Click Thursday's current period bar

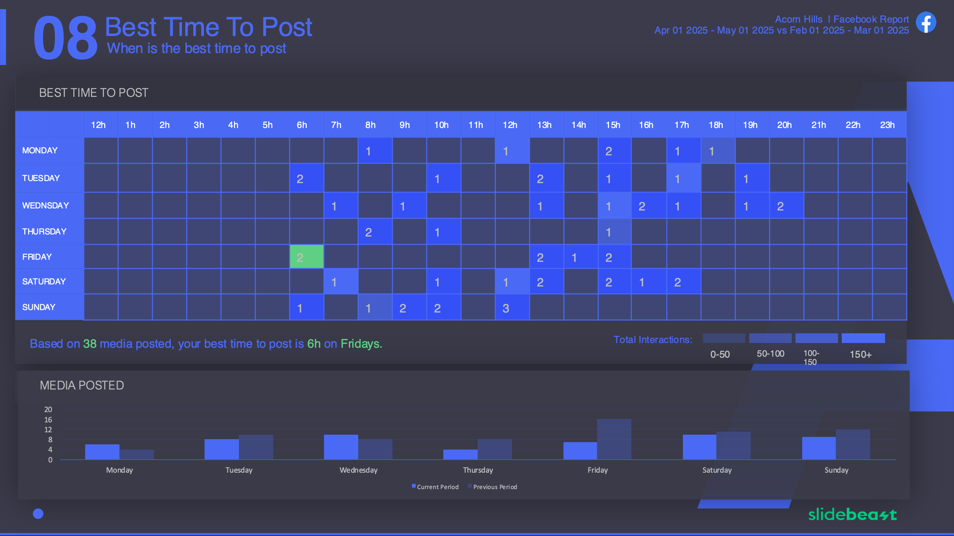[x=460, y=455]
